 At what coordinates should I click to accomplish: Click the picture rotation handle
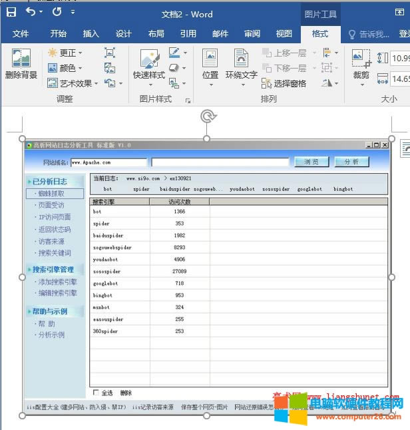(208, 116)
